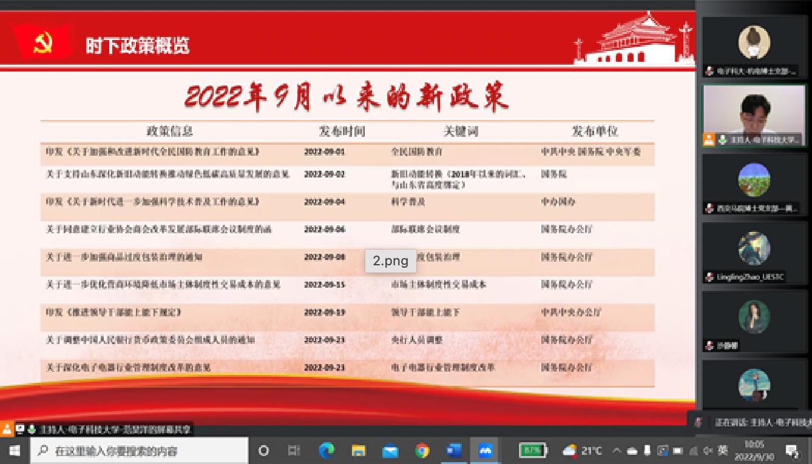Click the 2.png file label overlay
The image size is (812, 464).
(390, 260)
